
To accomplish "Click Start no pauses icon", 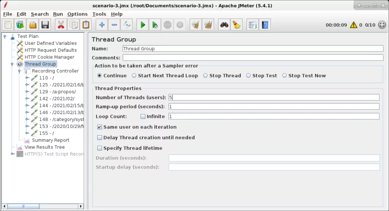I will [155, 25].
